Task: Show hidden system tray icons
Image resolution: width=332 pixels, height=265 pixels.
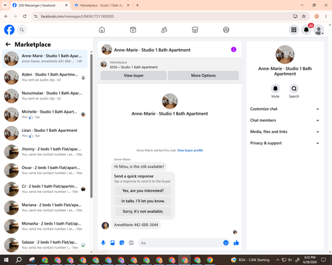Action: click(278, 260)
